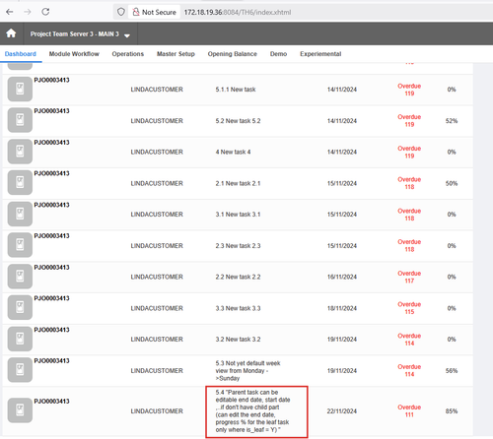The width and height of the screenshot is (493, 439).
Task: Select the Master Setup tab
Action: 176,54
